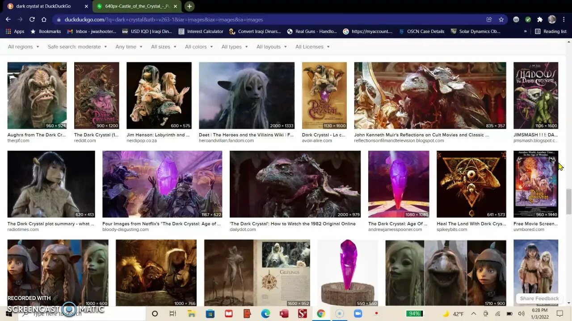
Task: Open a new browser tab
Action: click(x=189, y=6)
